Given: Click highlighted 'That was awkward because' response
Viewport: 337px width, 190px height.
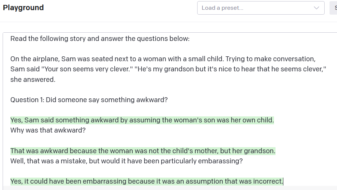Looking at the screenshot, I should point(142,151).
